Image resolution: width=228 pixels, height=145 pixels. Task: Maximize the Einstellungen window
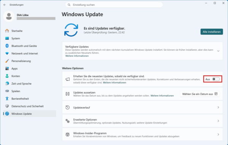(x=215, y=3)
